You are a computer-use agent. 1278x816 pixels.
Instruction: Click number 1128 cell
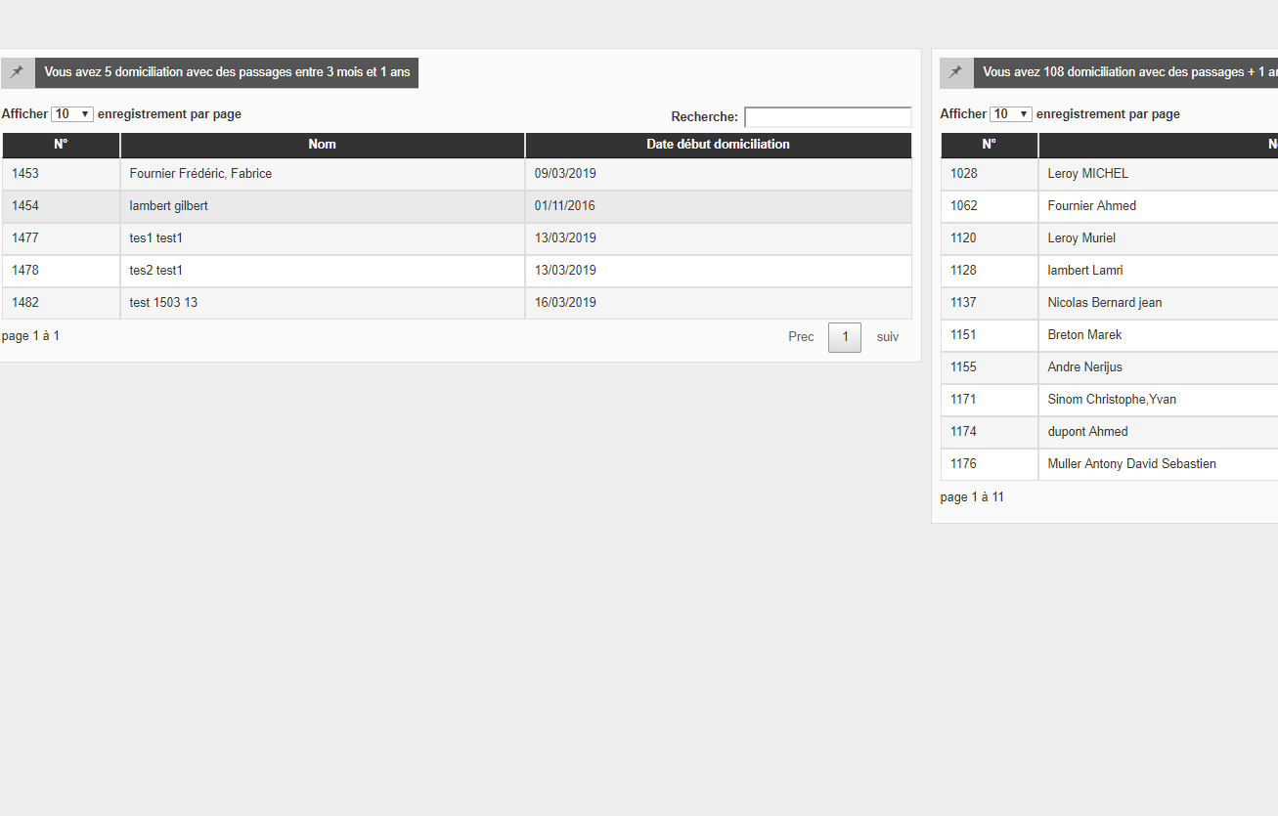pos(990,271)
